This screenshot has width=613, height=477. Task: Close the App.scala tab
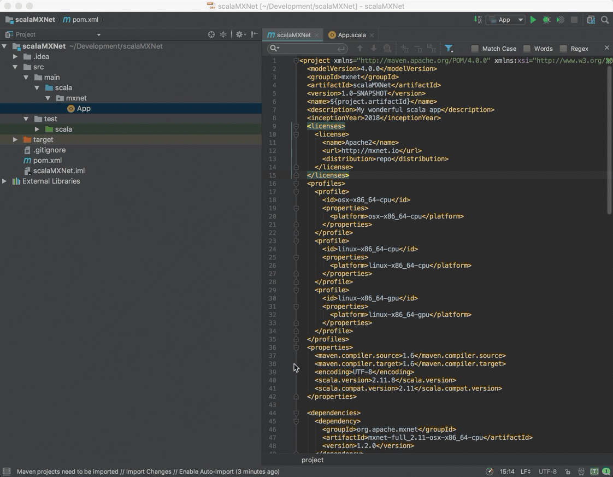point(372,35)
